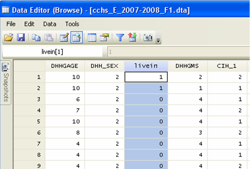
Task: Expand the toolbar options overflow arrow
Action: pos(158,39)
